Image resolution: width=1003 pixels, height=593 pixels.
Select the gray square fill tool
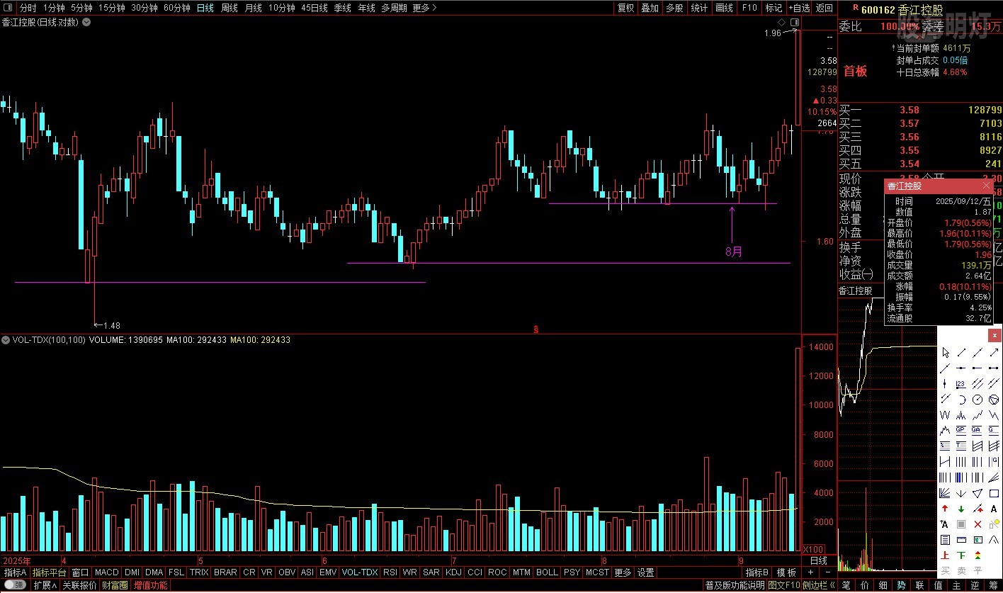click(x=961, y=524)
